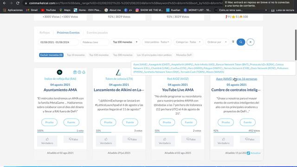Viewport: 297px width, 167px height.
Task: Clear filters with the round X button
Action: 251,42
